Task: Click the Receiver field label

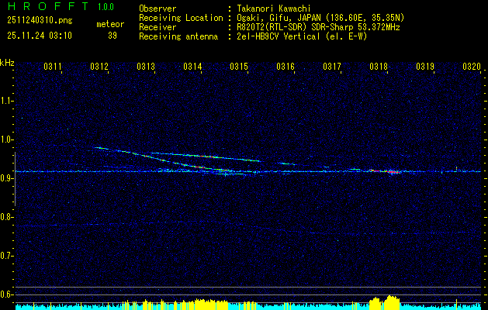Action: [157, 27]
